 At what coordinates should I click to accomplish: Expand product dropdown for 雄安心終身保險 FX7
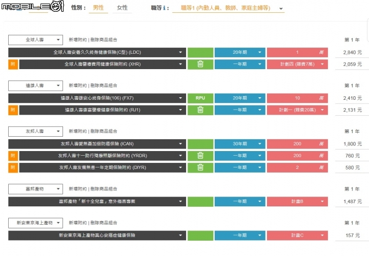[97, 98]
